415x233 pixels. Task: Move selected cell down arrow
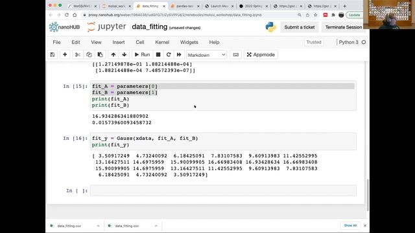(x=124, y=54)
